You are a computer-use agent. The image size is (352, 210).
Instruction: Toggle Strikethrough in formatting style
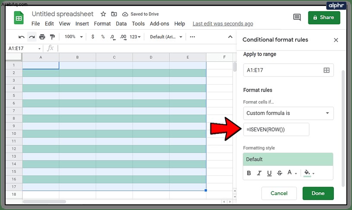pyautogui.click(x=279, y=173)
